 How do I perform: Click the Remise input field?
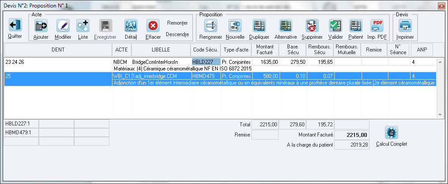tap(265, 135)
